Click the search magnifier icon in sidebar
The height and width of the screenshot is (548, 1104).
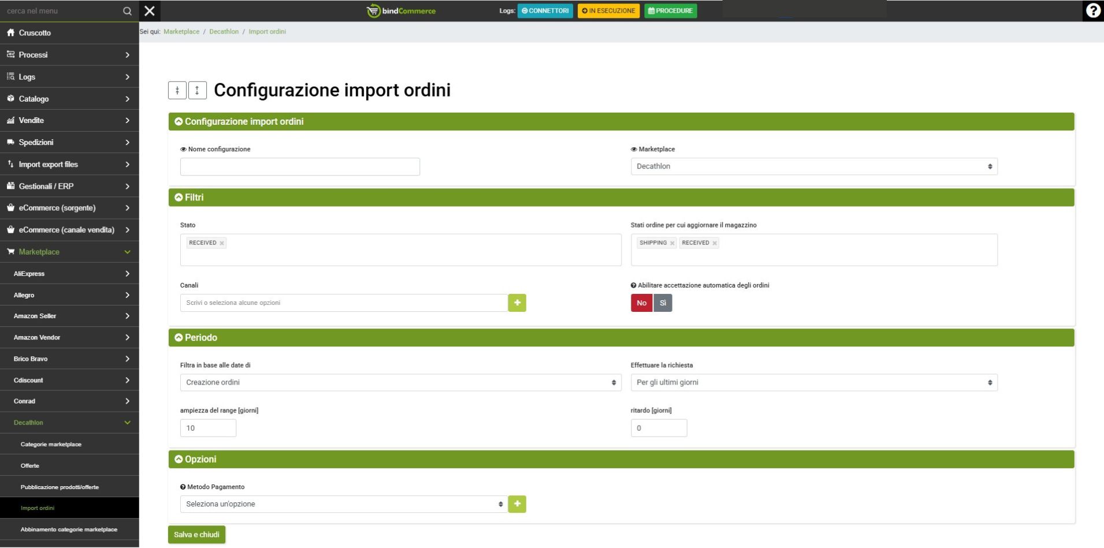pyautogui.click(x=127, y=11)
